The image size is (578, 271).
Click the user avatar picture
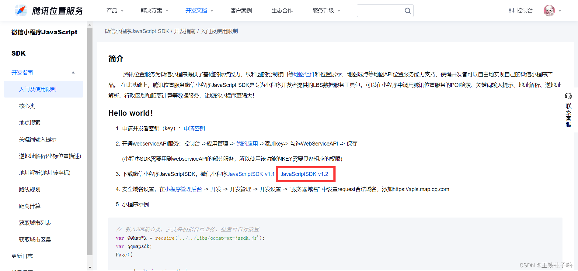point(549,11)
